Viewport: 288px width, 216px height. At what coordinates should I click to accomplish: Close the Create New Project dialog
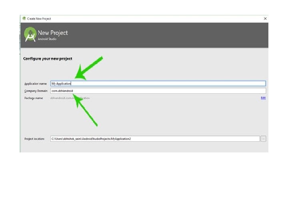(x=265, y=18)
